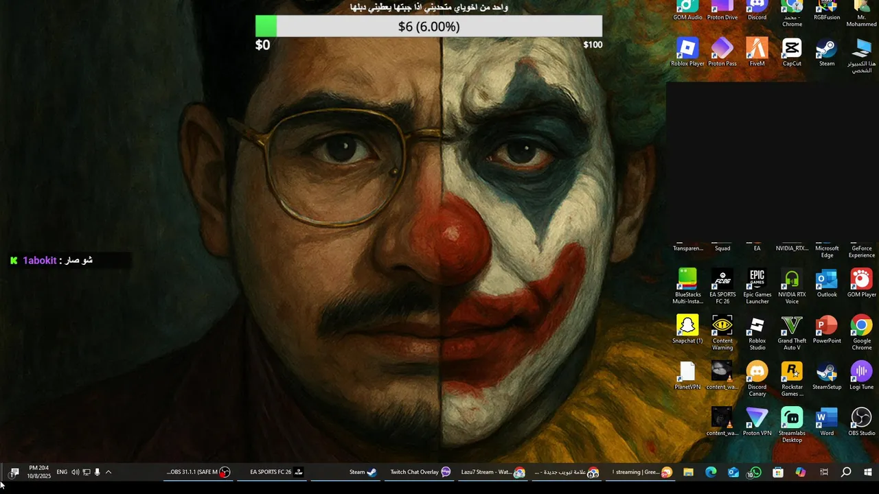Launch the OBS Studio desktop shortcut
The height and width of the screenshot is (494, 879).
(861, 421)
